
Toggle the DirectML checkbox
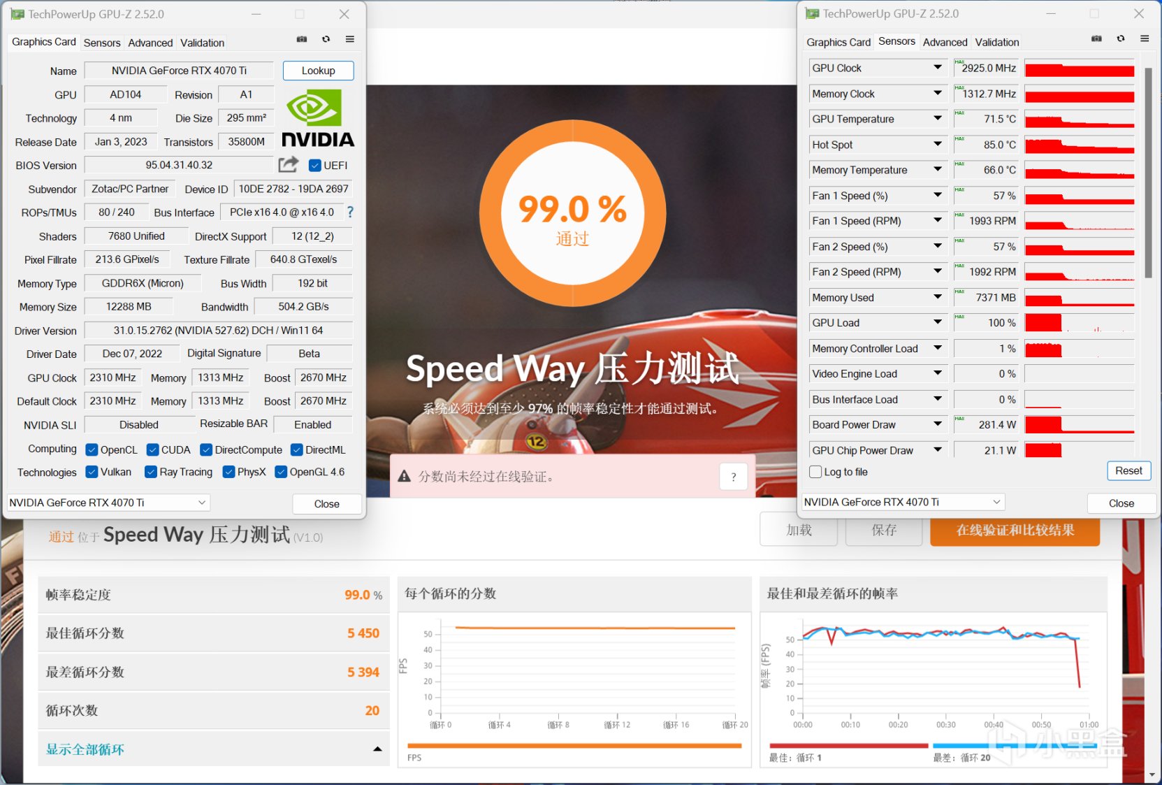(x=297, y=449)
